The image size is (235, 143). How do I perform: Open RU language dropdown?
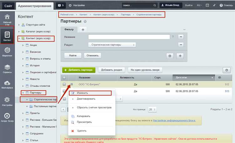pyautogui.click(x=199, y=5)
